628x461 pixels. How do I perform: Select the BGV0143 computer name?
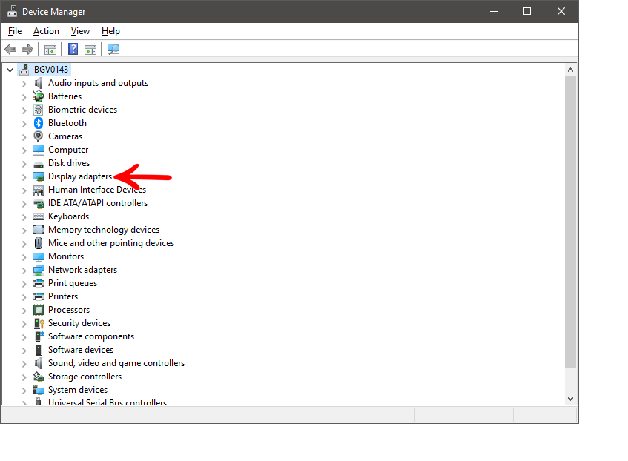[x=51, y=70]
